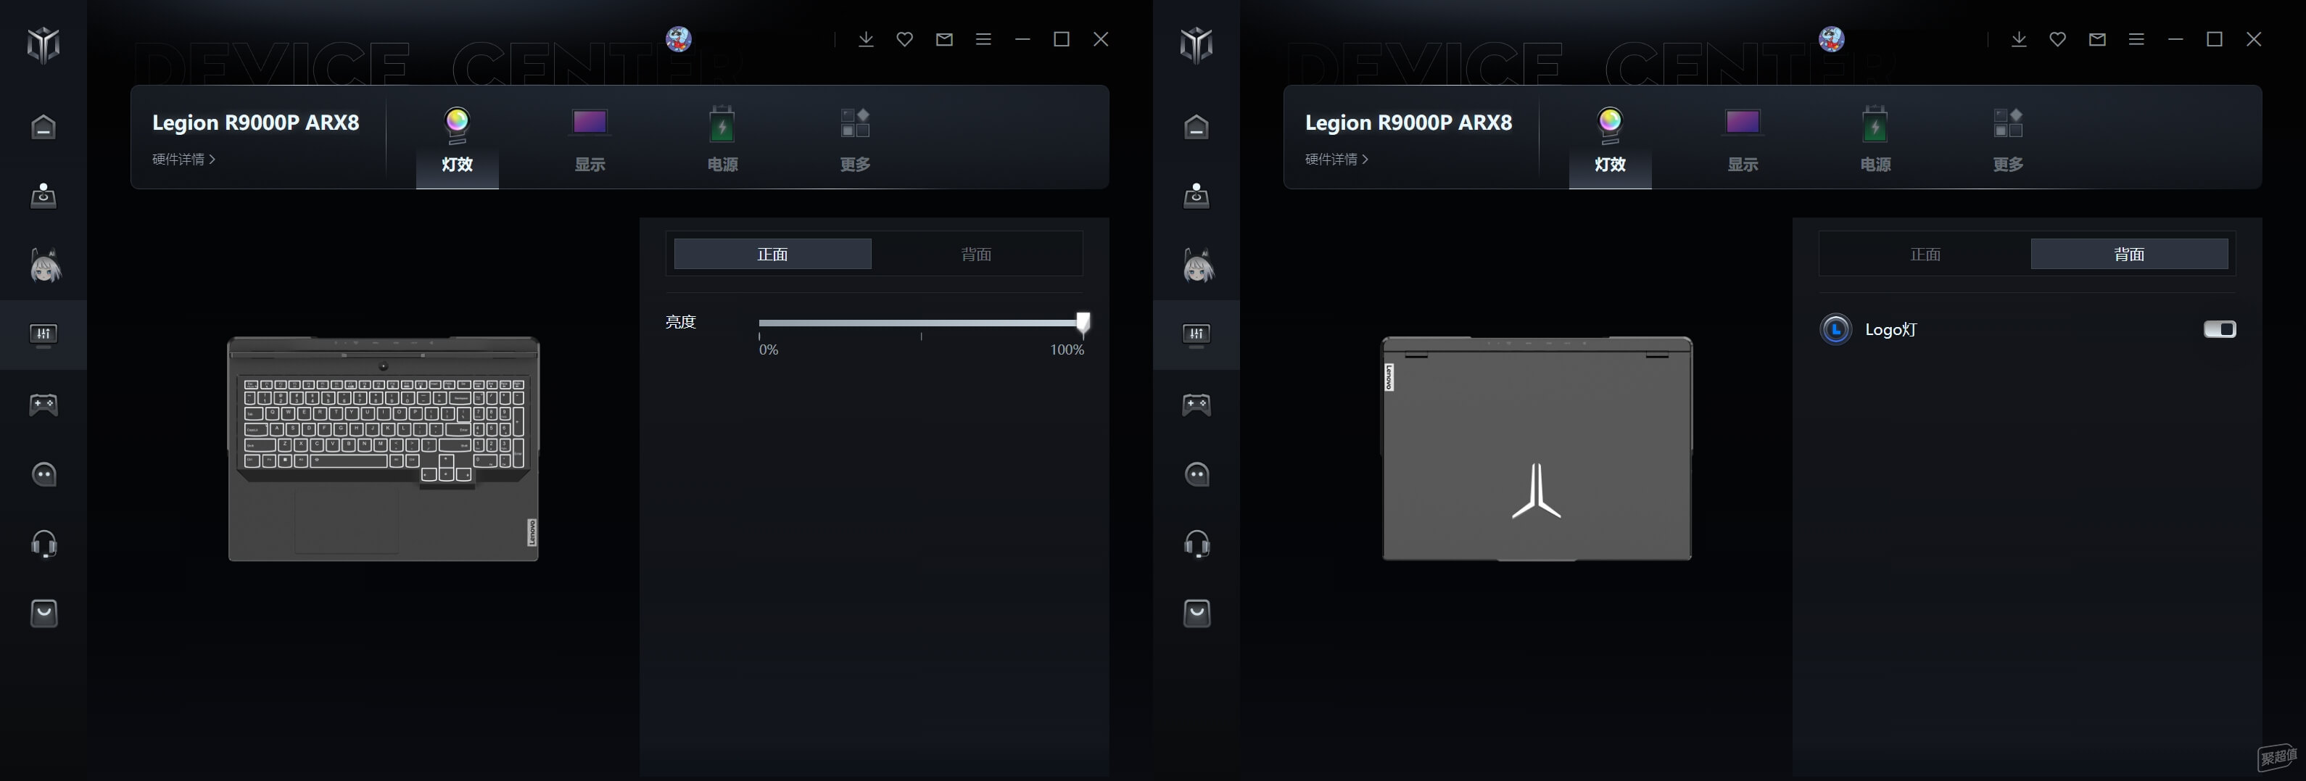Click the Logo灯 round L icon

point(1836,330)
